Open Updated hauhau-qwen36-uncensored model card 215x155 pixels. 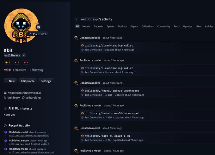click(147, 92)
